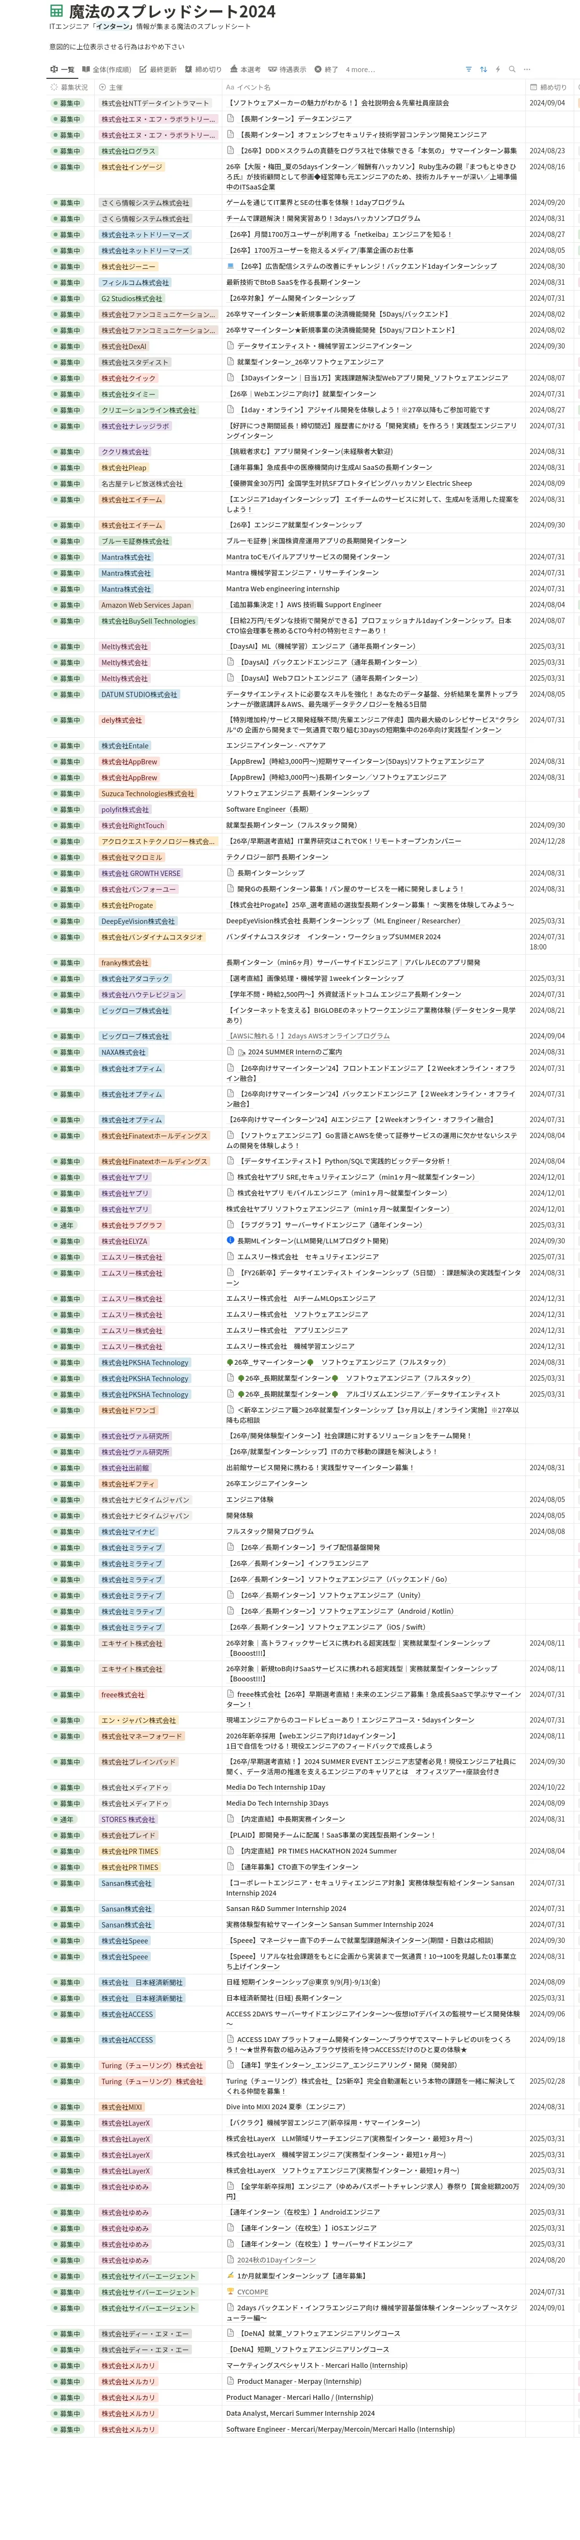
Task: Select the 本選考 view tab
Action: point(246,70)
